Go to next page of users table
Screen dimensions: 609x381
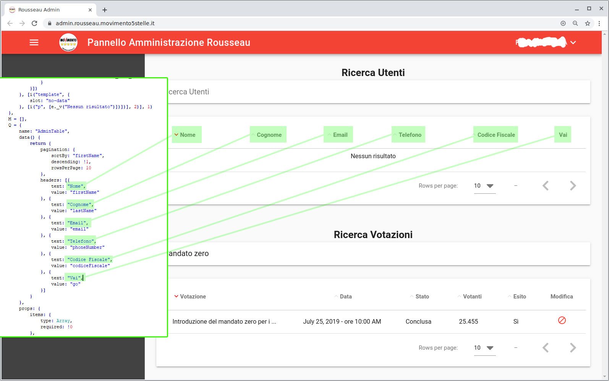pos(573,186)
